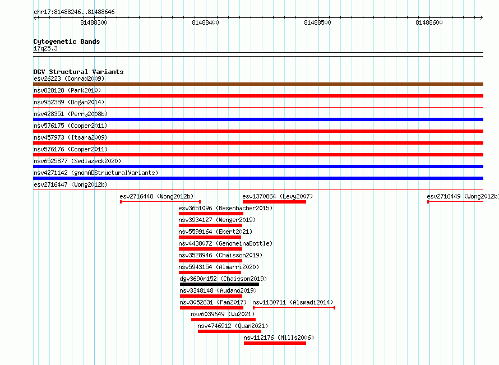499x365 pixels.
Task: Click ruler position 81488500
Action: pos(317,22)
